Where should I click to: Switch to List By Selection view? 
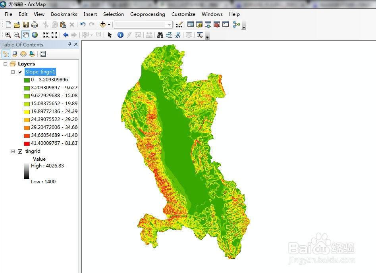(x=32, y=54)
